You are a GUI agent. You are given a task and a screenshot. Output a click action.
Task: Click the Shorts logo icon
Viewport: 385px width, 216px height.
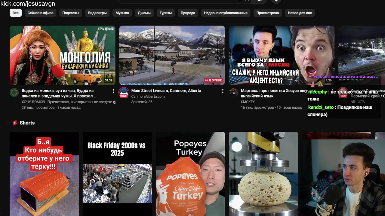coord(14,123)
